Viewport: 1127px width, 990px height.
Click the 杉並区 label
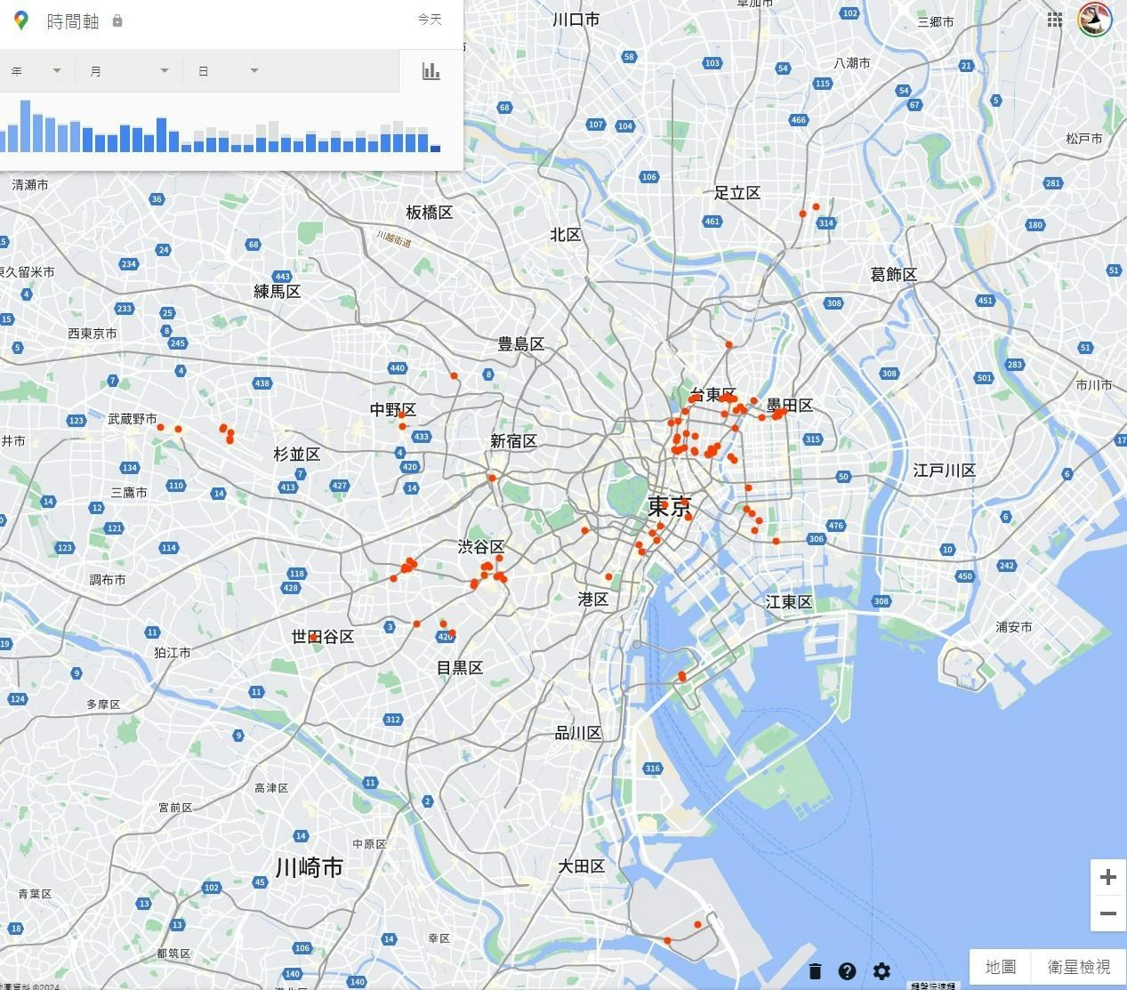point(297,455)
